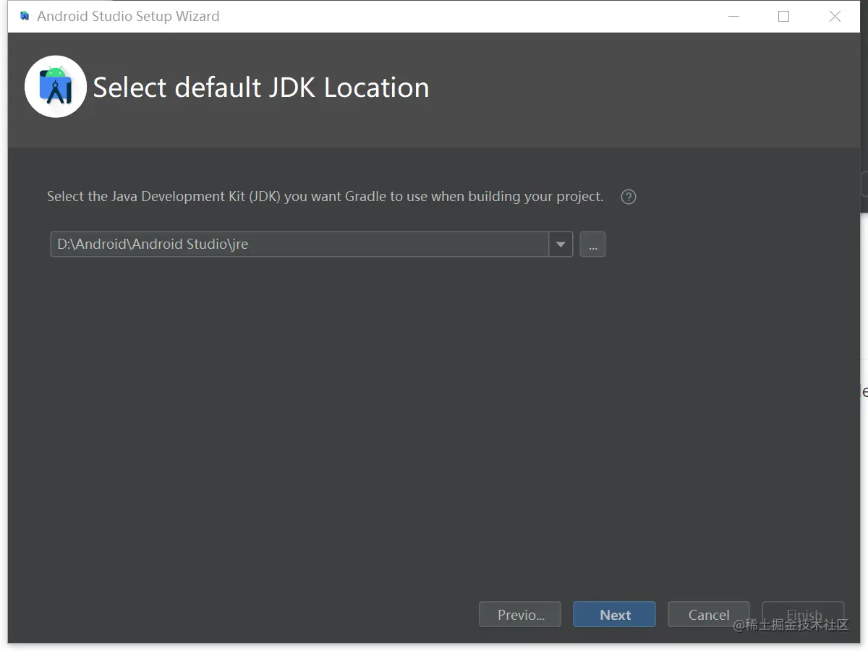Click the title bar Android Studio icon
868x651 pixels.
[25, 16]
